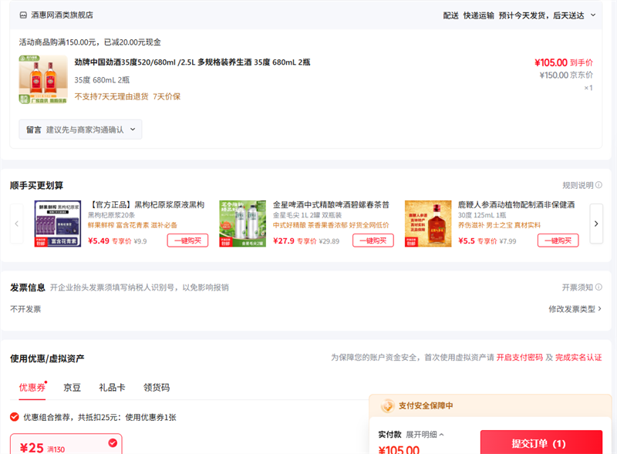617x454 pixels.
Task: Open the 鹿鞭人参酒 product thumbnail
Action: 428,224
